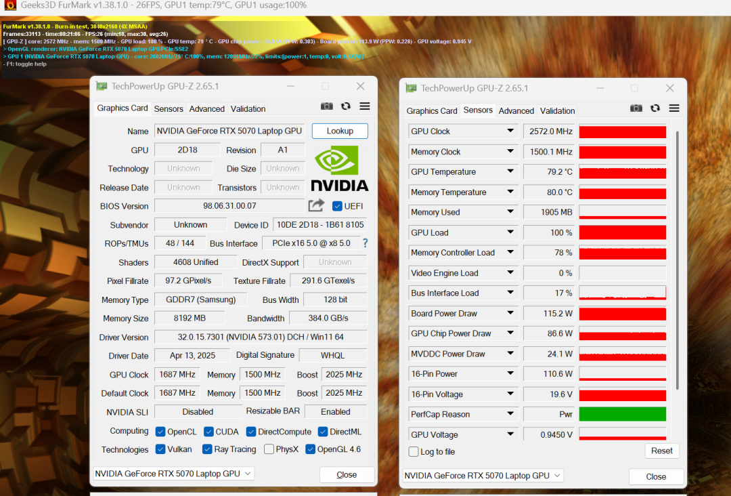The width and height of the screenshot is (731, 496).
Task: Open the 16-Pin Voltage sensor dropdown
Action: click(510, 394)
